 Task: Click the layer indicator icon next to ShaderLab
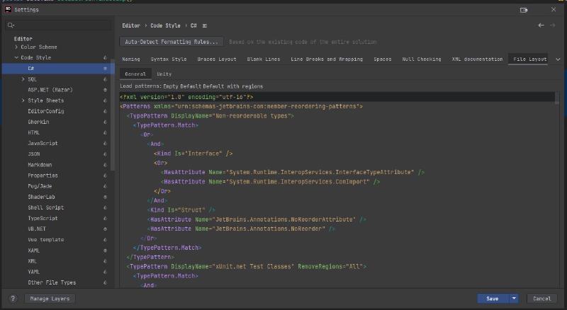click(105, 197)
